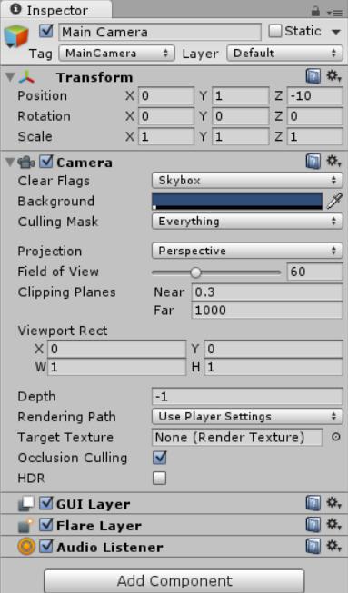The height and width of the screenshot is (593, 348).
Task: Click the Add Component button
Action: tap(174, 580)
